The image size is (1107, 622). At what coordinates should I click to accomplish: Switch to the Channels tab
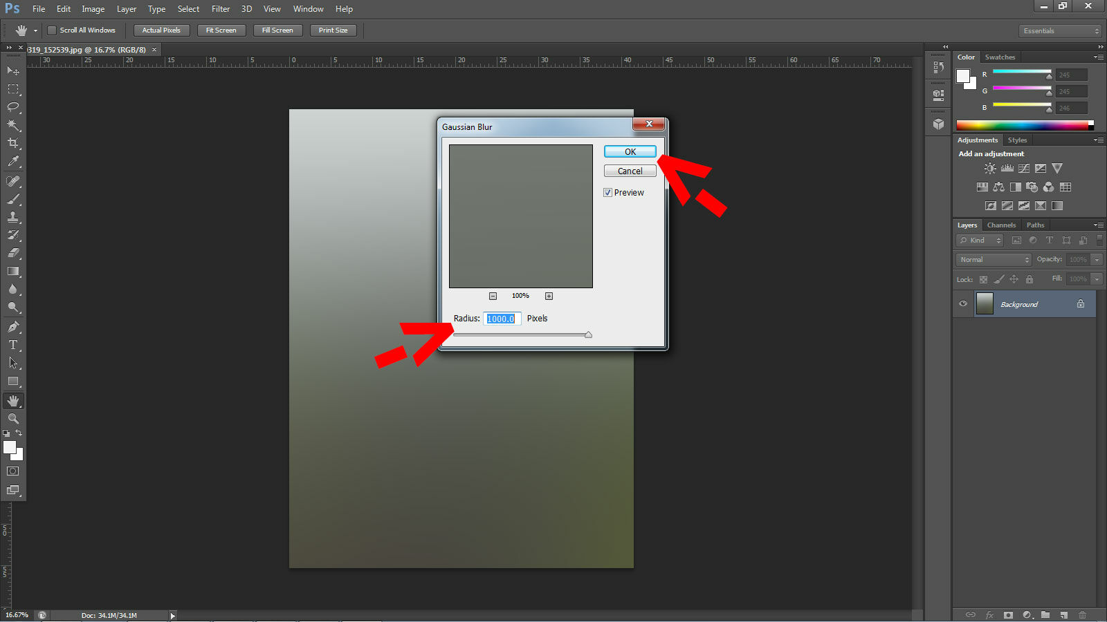click(x=1001, y=225)
